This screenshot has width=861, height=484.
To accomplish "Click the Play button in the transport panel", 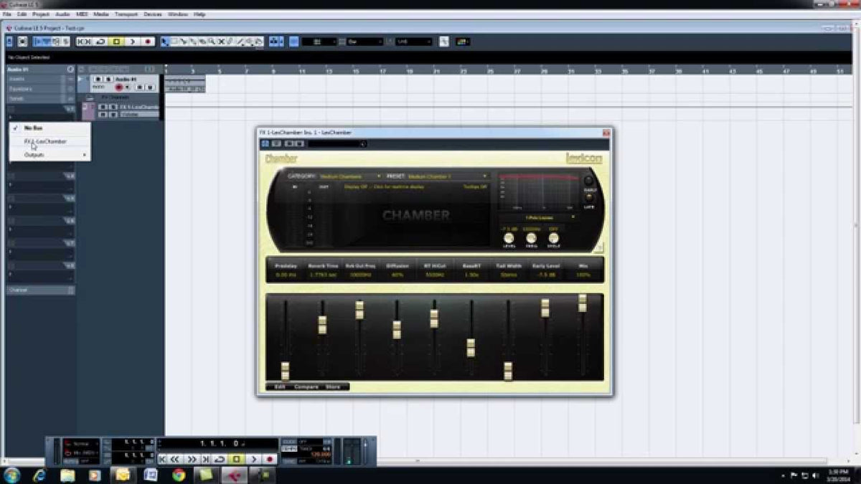I will point(254,459).
